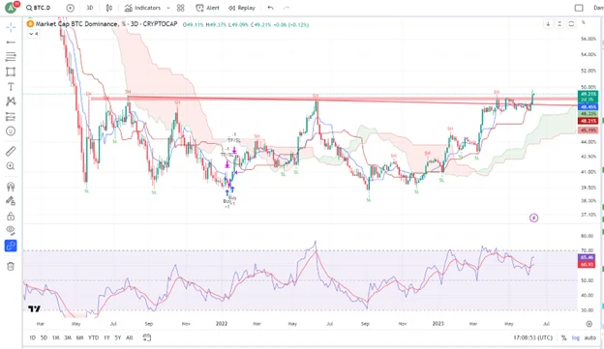Select 5D time range
The height and width of the screenshot is (349, 604).
point(44,337)
